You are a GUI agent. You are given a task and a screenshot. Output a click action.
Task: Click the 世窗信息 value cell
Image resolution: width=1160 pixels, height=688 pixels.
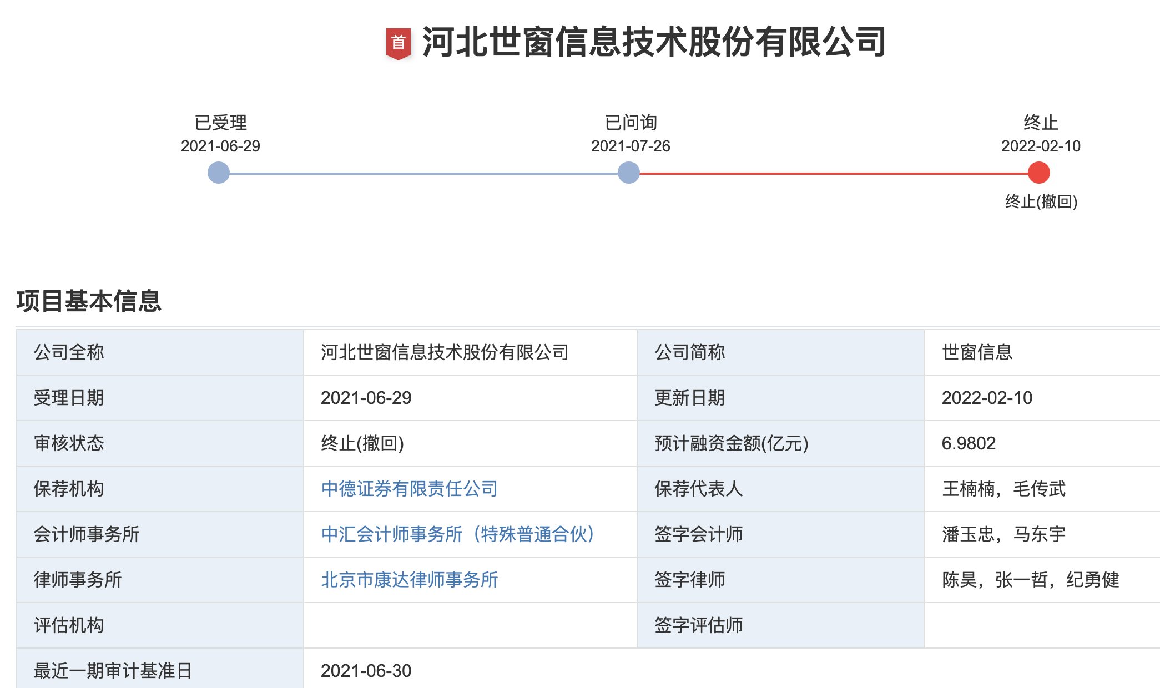click(1042, 352)
